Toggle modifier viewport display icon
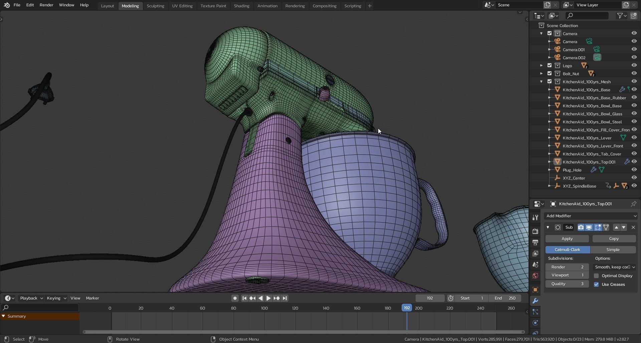 click(x=589, y=227)
